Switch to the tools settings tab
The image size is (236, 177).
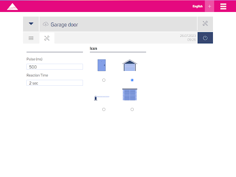[47, 38]
